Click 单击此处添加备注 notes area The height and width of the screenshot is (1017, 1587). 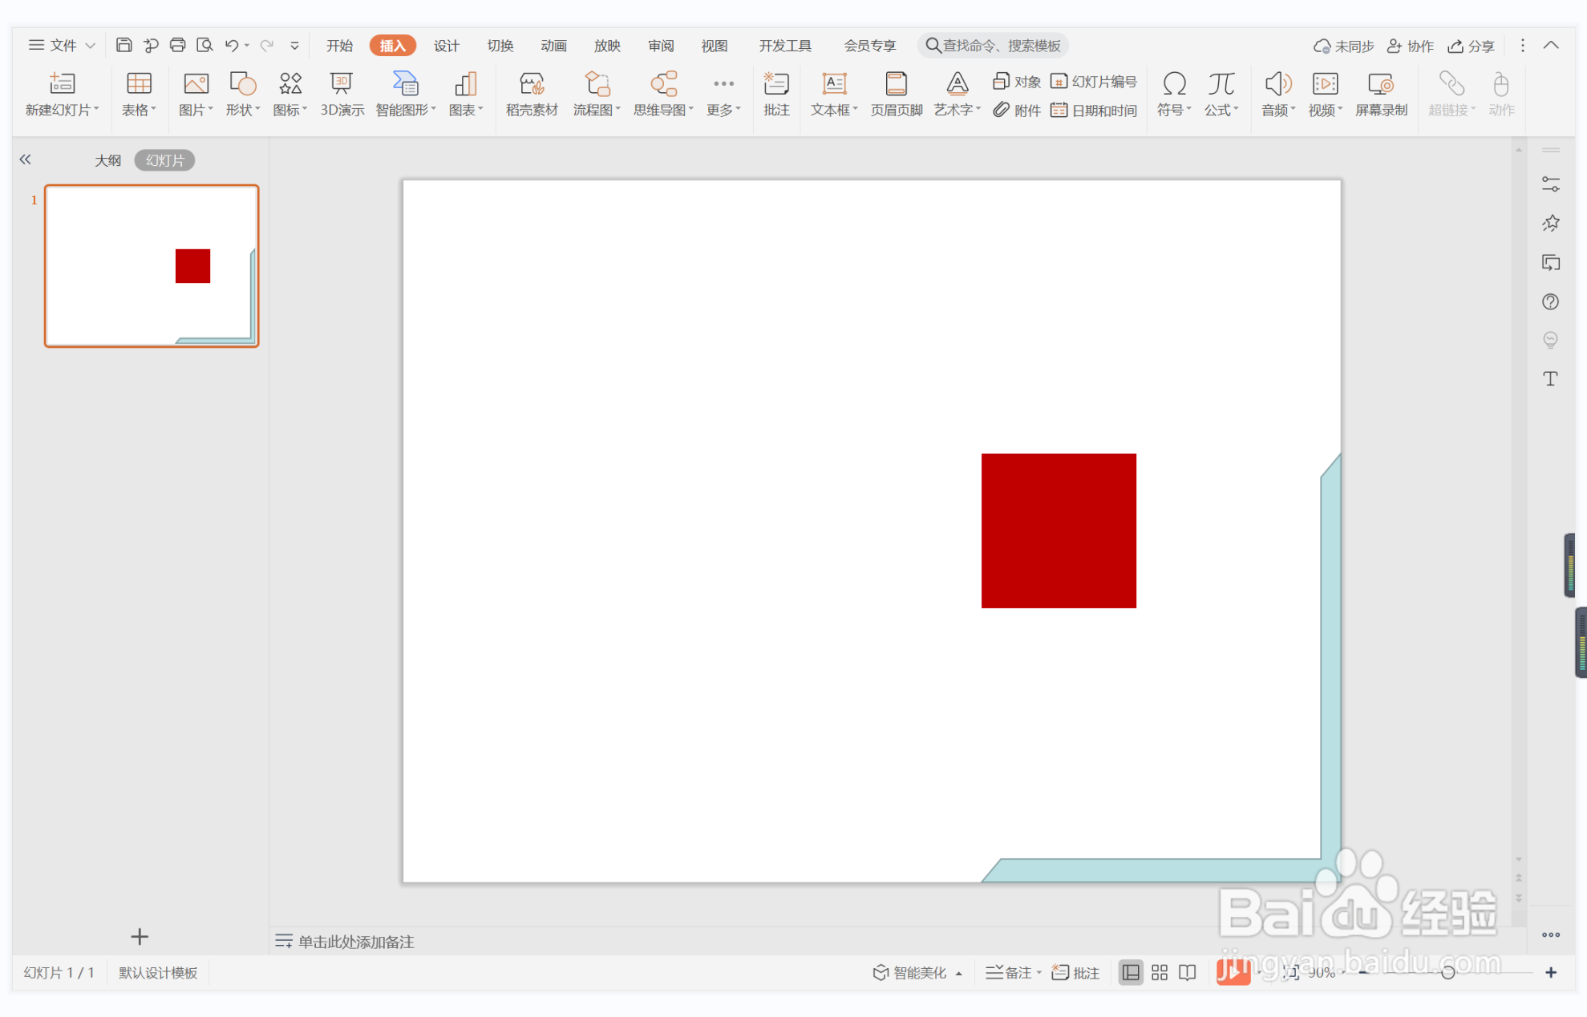point(355,942)
